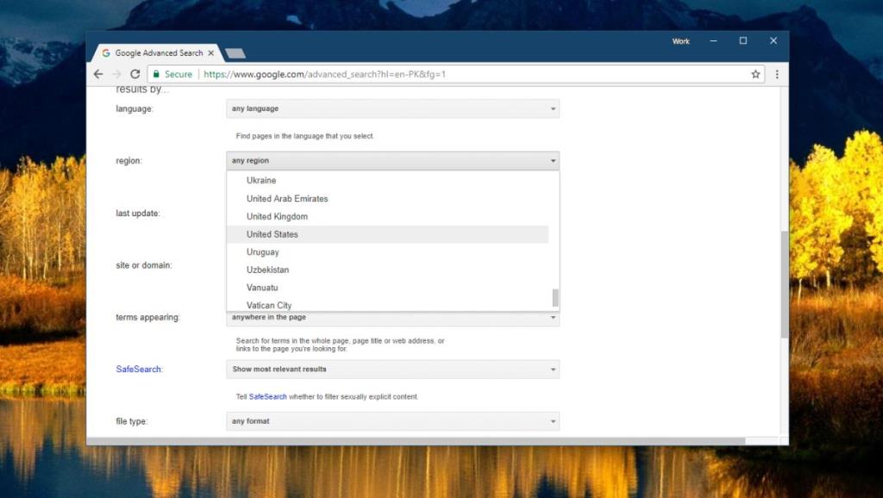Click the Work profile label
Viewport: 883px width, 498px height.
coord(680,40)
